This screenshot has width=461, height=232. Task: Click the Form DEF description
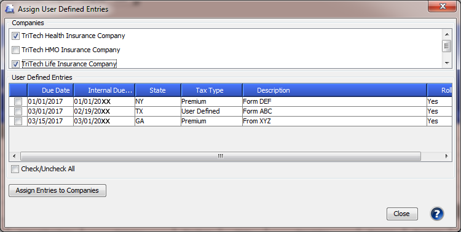[x=334, y=102]
